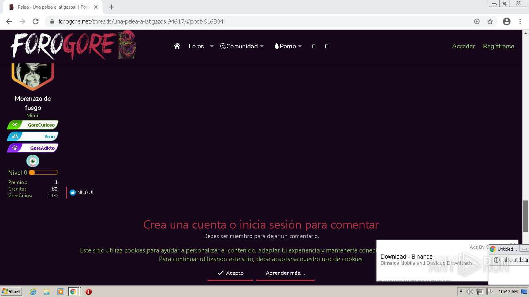Click the ForoGore logo
The image size is (529, 297).
coord(73,45)
